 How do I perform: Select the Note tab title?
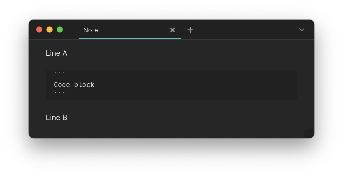[x=91, y=30]
